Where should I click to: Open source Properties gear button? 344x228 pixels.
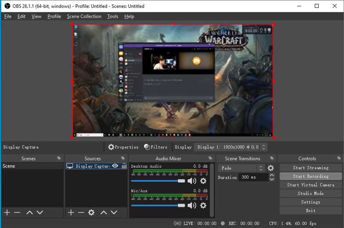click(123, 147)
